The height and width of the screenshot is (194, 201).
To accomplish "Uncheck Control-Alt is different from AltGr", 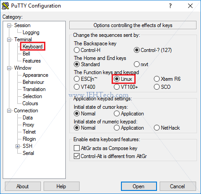I will pyautogui.click(x=110, y=156).
